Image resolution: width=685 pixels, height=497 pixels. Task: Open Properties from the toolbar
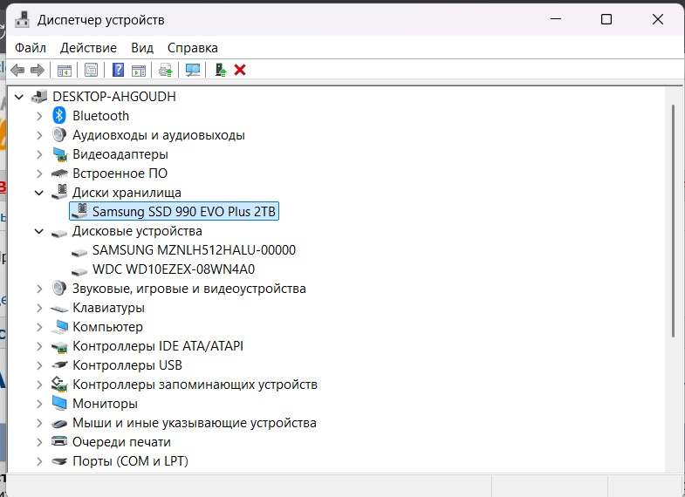[x=92, y=70]
